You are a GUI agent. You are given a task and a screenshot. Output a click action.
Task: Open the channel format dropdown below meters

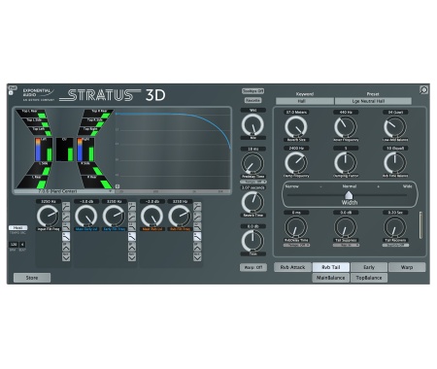pyautogui.click(x=64, y=191)
